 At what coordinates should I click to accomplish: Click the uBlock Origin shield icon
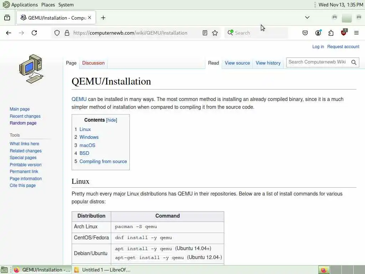(x=344, y=32)
